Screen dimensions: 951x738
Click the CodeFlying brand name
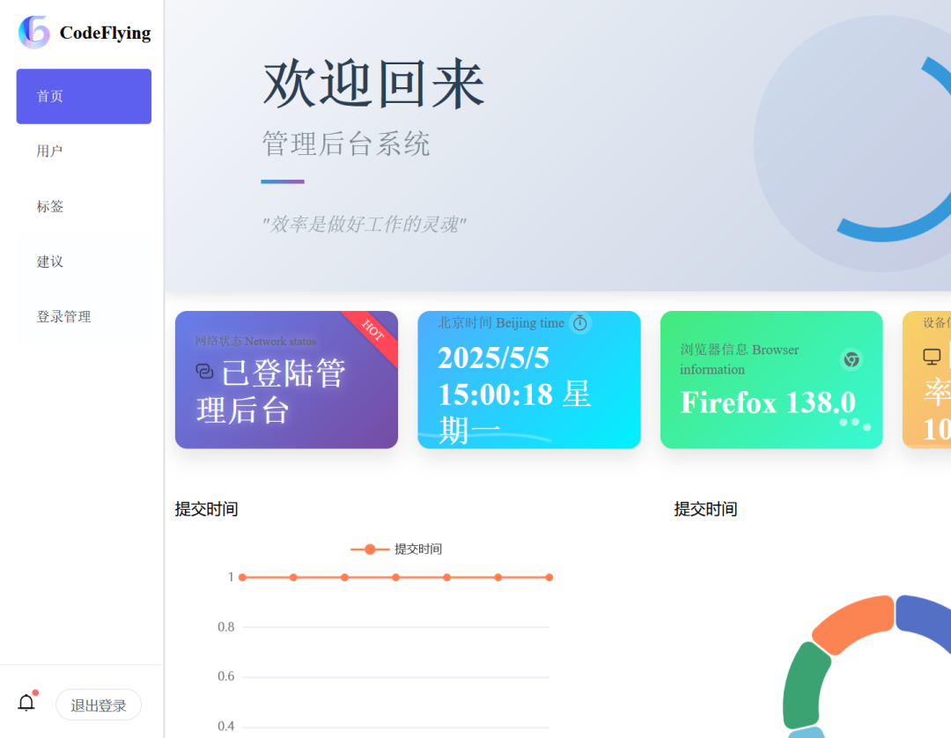[x=105, y=33]
